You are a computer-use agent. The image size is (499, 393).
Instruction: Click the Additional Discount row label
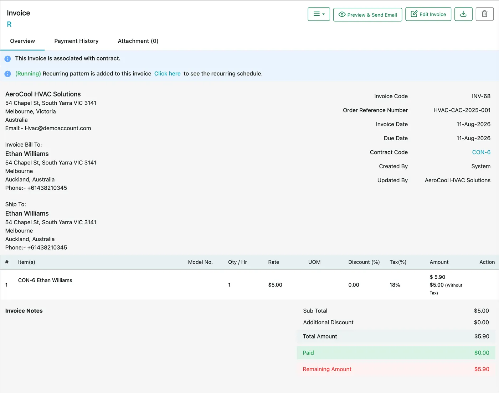[x=328, y=323]
